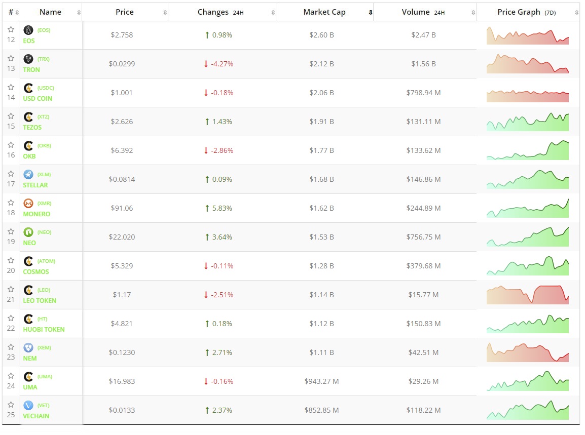Click the EOS coin logo icon

pyautogui.click(x=28, y=30)
